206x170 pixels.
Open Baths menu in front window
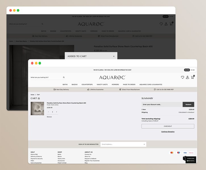(x=65, y=84)
